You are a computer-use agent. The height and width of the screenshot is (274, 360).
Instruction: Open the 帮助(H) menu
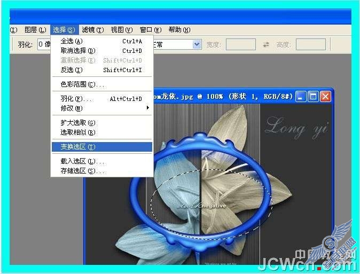179,30
